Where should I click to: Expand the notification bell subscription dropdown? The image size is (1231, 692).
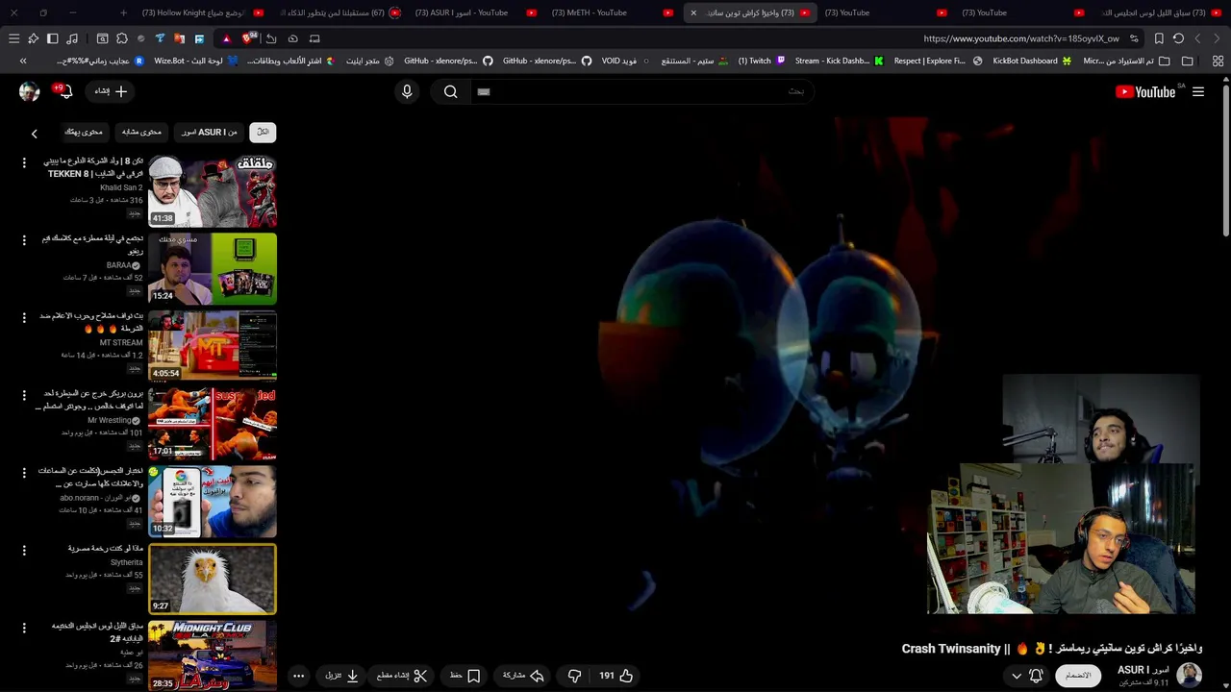click(x=1026, y=676)
